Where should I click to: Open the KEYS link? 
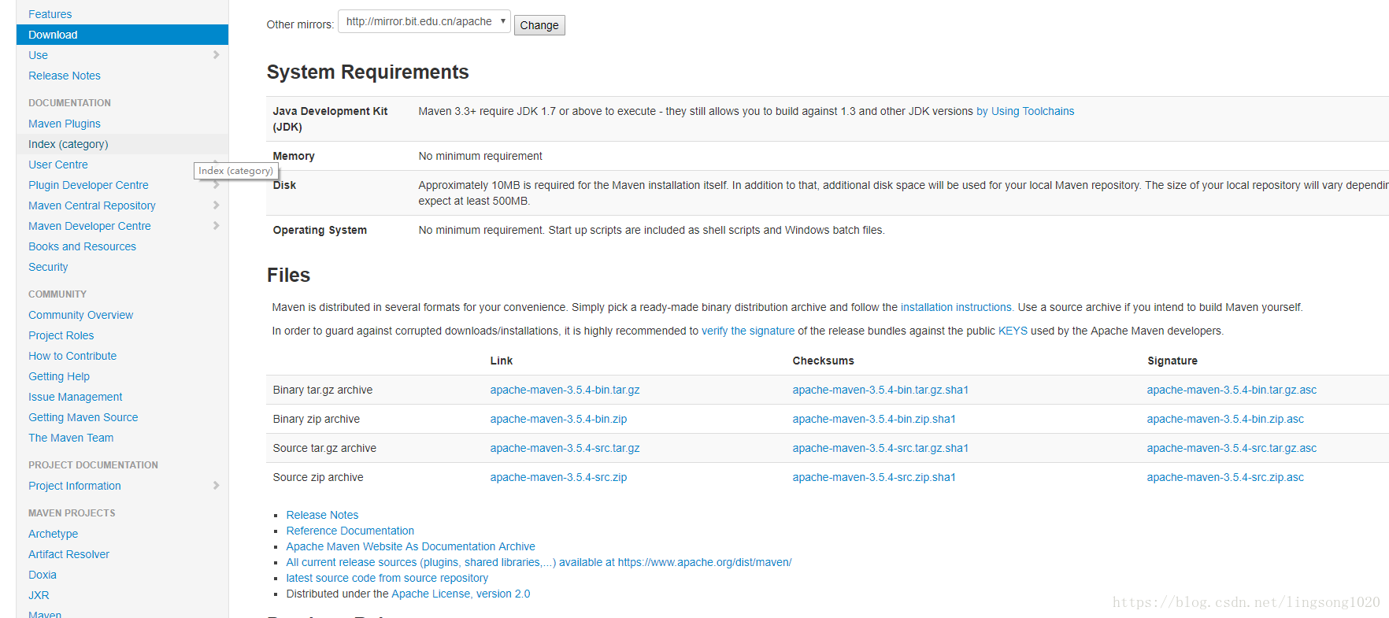(1013, 331)
